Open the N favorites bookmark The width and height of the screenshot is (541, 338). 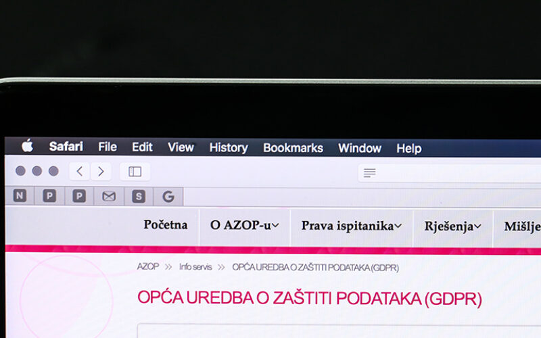(x=20, y=196)
